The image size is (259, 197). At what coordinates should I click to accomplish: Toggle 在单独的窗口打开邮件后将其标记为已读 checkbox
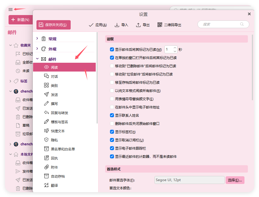(x=112, y=58)
